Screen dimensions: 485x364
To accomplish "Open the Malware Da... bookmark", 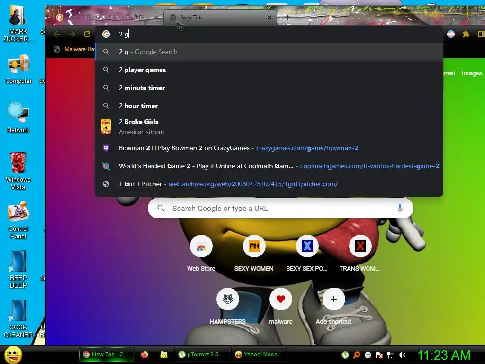I will 74,49.
